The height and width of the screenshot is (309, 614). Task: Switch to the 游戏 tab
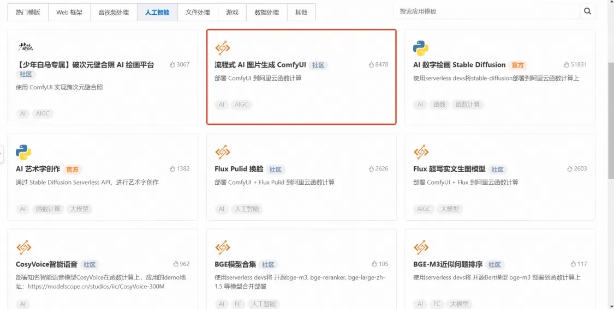pyautogui.click(x=232, y=12)
